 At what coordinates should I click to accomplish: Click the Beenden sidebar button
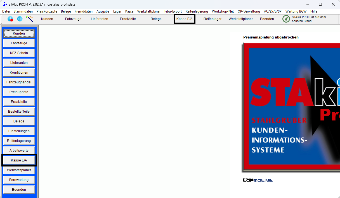click(19, 190)
